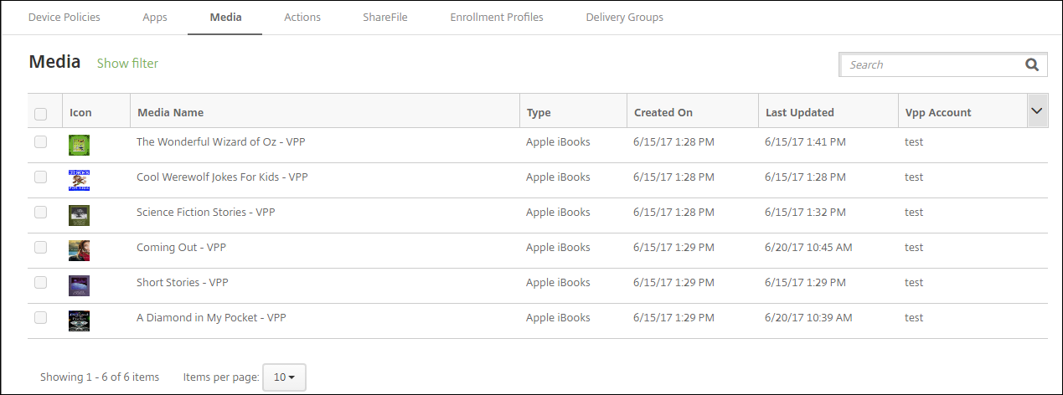Click the Coming Out book cover icon
This screenshot has height=395, width=1063.
[79, 250]
